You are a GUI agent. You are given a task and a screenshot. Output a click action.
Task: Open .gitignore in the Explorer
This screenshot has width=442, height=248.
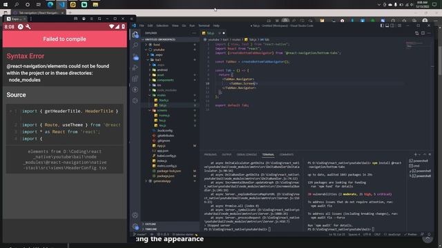164,141
